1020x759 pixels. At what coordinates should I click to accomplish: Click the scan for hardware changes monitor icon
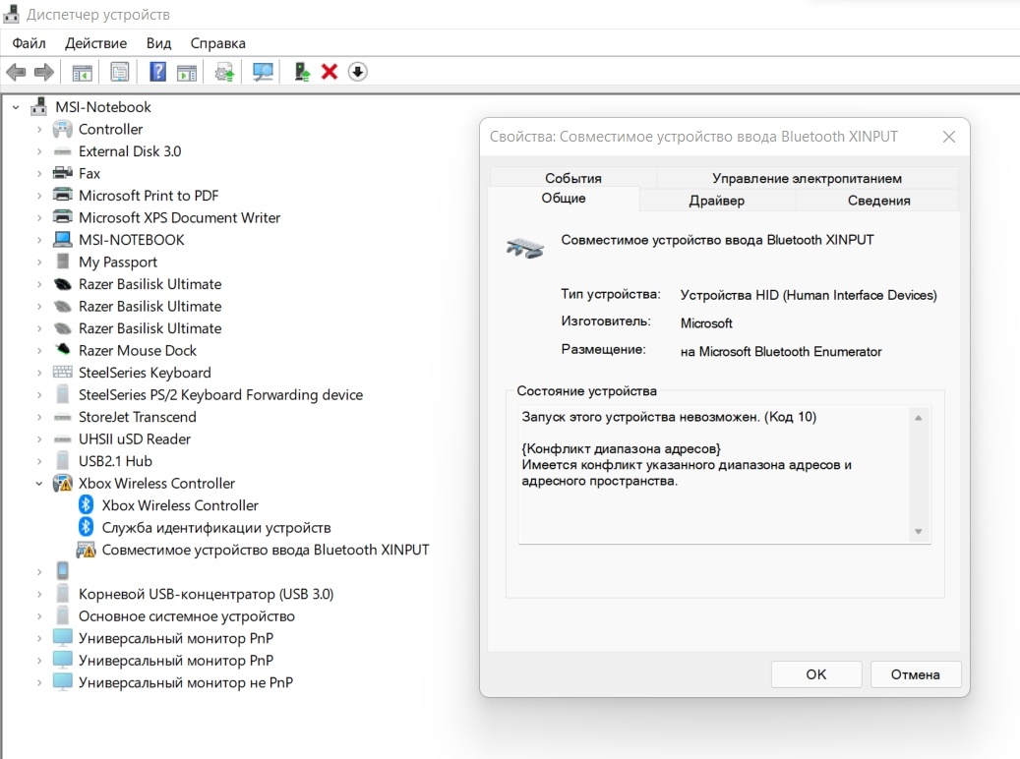click(x=263, y=72)
